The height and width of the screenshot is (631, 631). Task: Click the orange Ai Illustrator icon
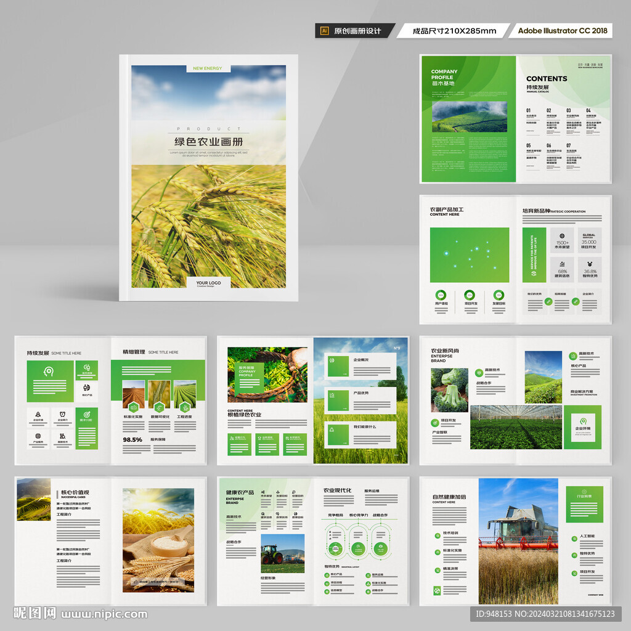click(x=324, y=31)
